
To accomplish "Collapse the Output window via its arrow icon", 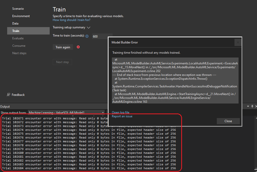I will 247,106.
